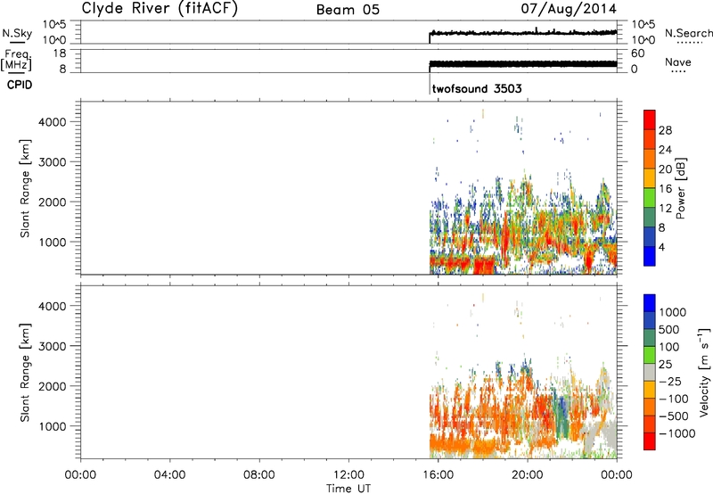Click the 'Nave' legend label
The height and width of the screenshot is (494, 713).
coord(678,62)
